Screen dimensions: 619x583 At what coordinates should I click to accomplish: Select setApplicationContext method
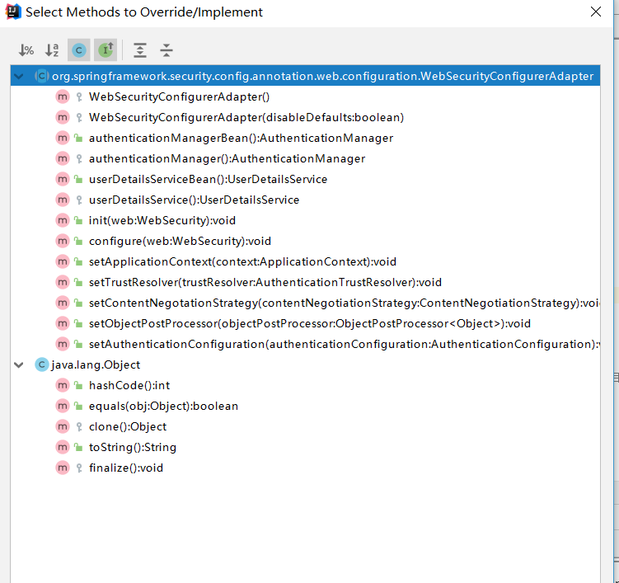point(242,261)
